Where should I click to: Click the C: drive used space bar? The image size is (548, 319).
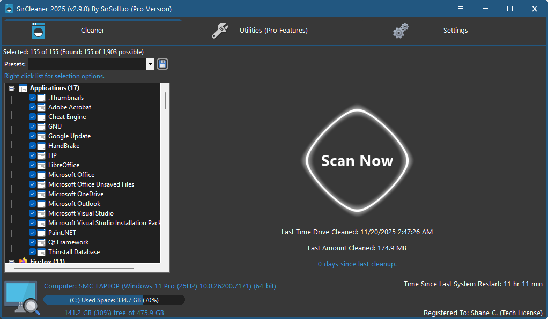pyautogui.click(x=114, y=300)
